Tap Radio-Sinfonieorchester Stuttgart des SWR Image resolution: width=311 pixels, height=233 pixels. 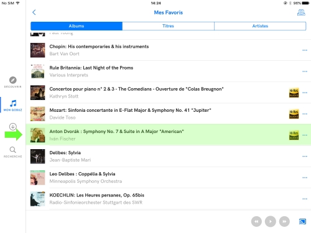click(96, 203)
